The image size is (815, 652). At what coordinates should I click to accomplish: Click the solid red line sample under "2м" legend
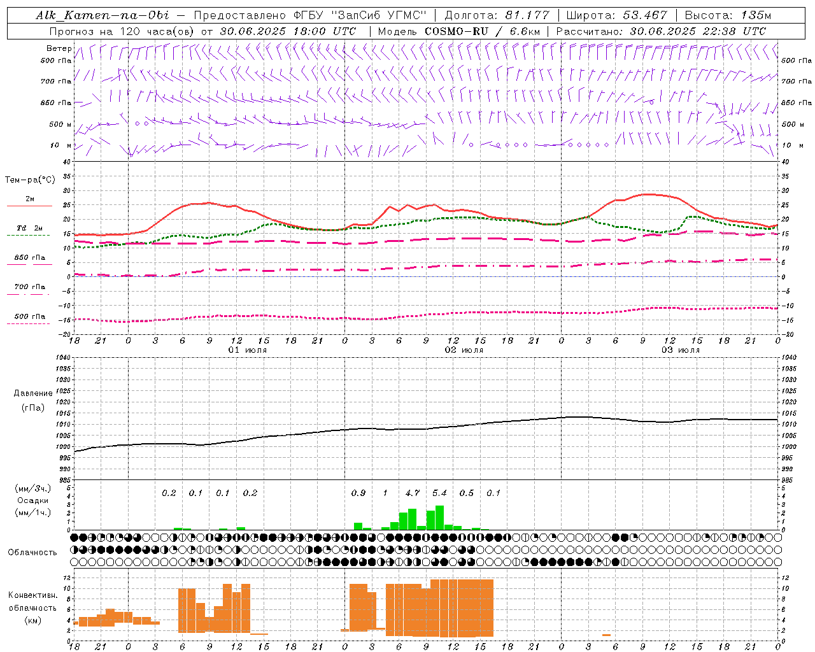tap(29, 206)
